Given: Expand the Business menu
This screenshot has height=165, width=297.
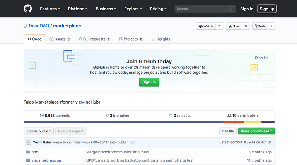Looking at the screenshot, I should tap(106, 9).
